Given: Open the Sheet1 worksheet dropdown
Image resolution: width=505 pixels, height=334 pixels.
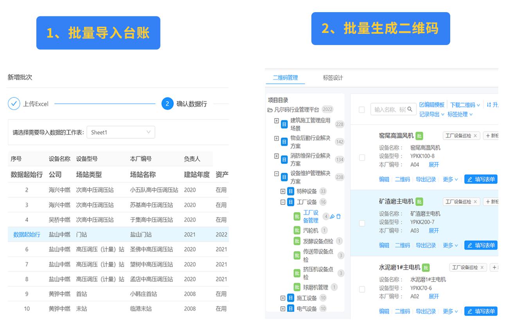Looking at the screenshot, I should point(120,132).
